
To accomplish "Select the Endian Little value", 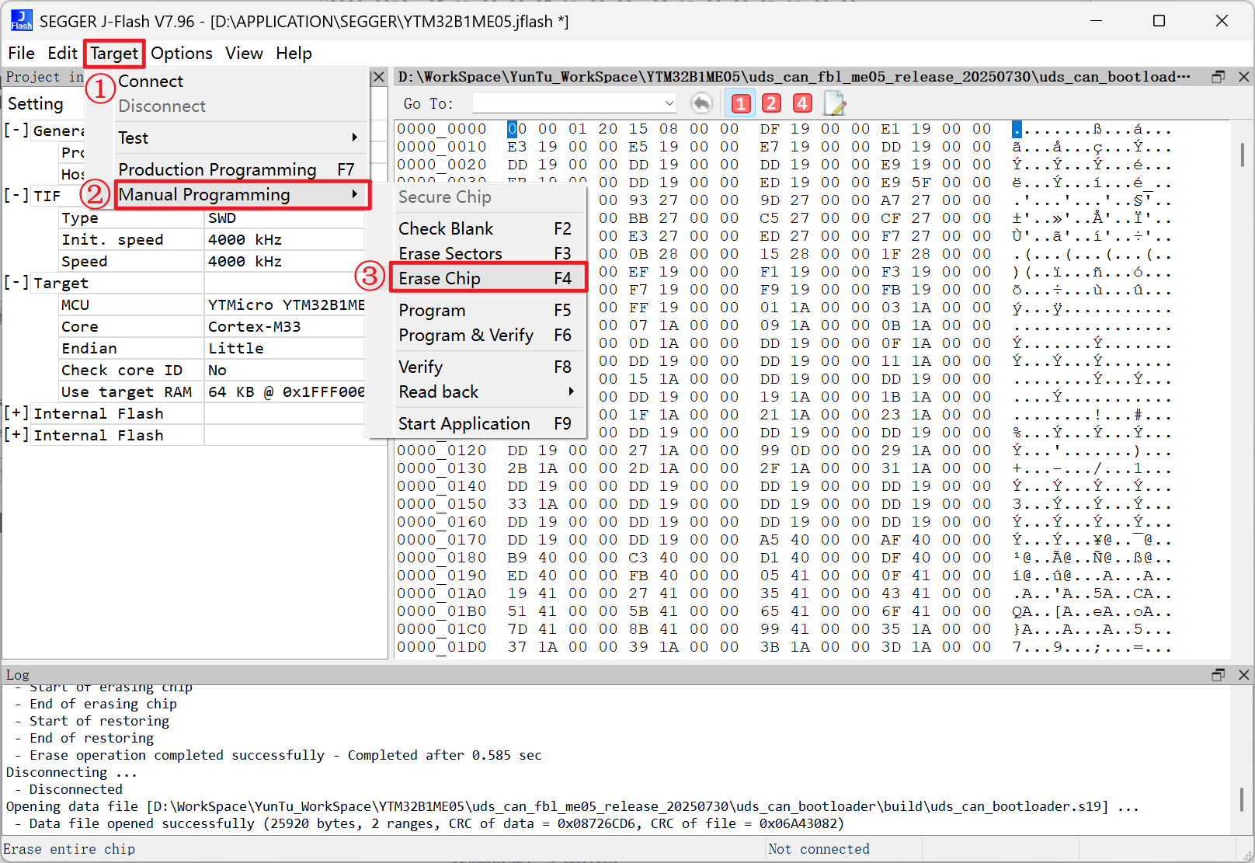I will coord(284,349).
